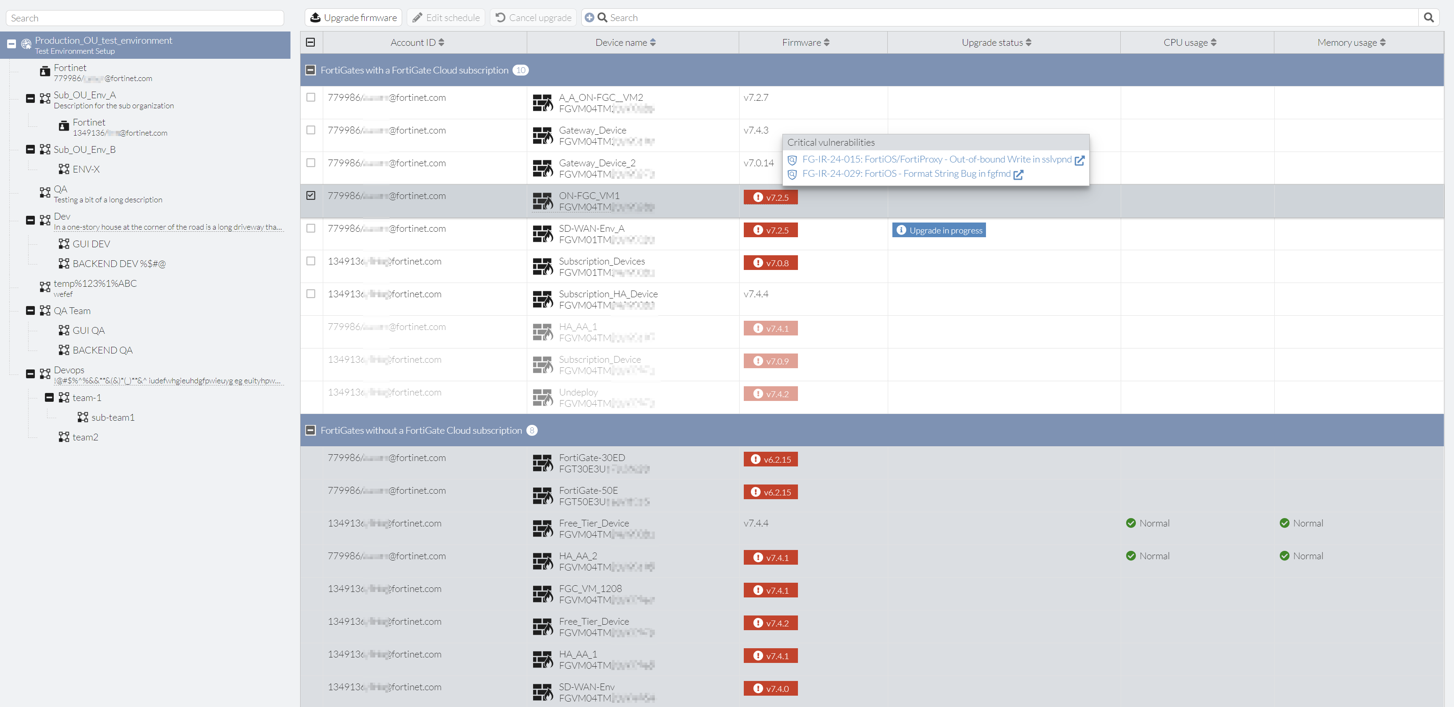The height and width of the screenshot is (707, 1454).
Task: Tick the Gateway_Device row checkbox
Action: pyautogui.click(x=311, y=130)
